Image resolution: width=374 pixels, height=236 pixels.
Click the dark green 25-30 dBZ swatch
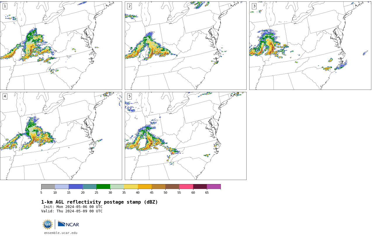click(x=103, y=187)
